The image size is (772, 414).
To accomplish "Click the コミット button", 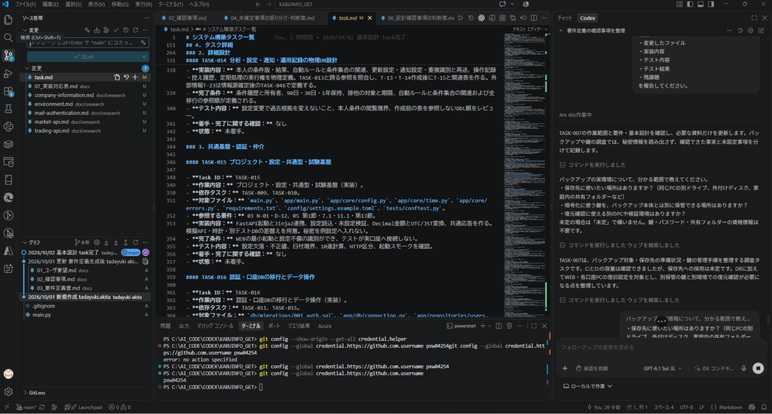I will 83,57.
